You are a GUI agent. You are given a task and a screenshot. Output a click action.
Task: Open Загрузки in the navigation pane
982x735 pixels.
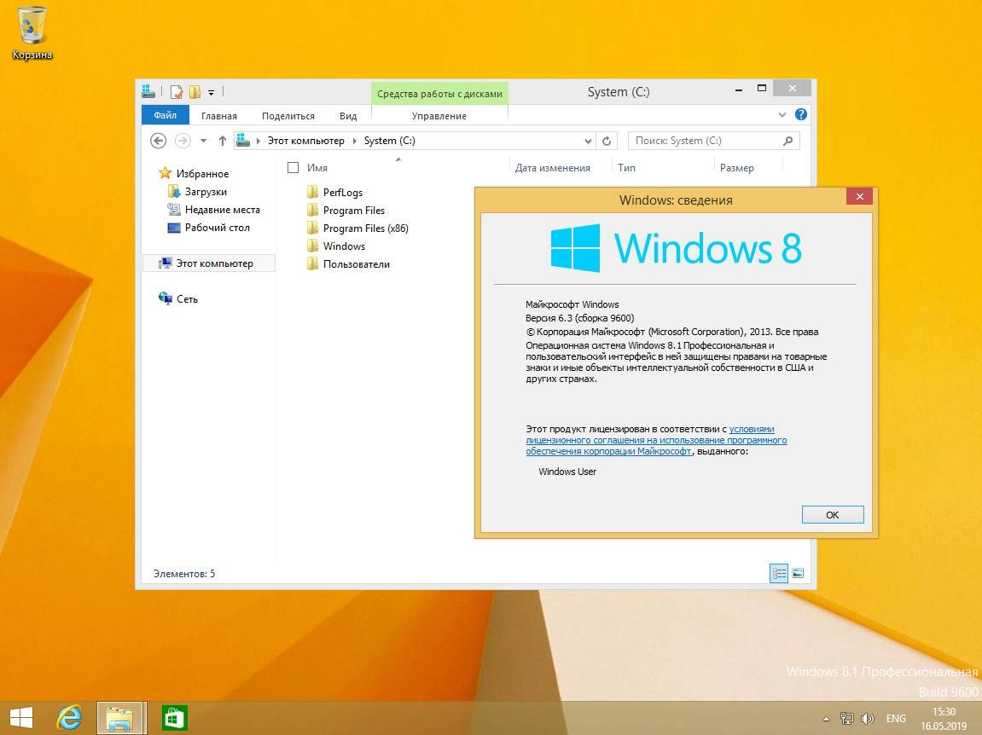(x=206, y=192)
